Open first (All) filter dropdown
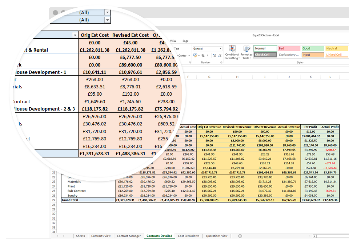 [x=107, y=12]
